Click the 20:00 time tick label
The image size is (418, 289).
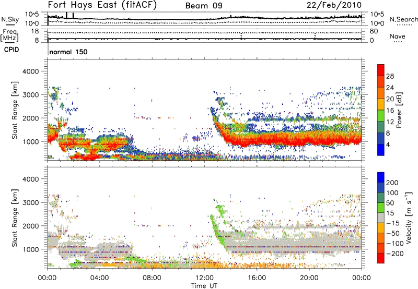309,278
